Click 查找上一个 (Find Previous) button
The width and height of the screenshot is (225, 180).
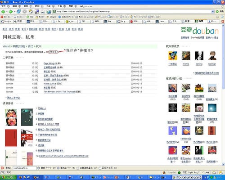pyautogui.click(x=66, y=168)
